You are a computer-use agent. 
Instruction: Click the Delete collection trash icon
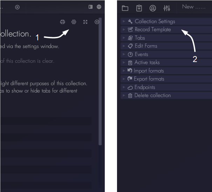[130, 96]
